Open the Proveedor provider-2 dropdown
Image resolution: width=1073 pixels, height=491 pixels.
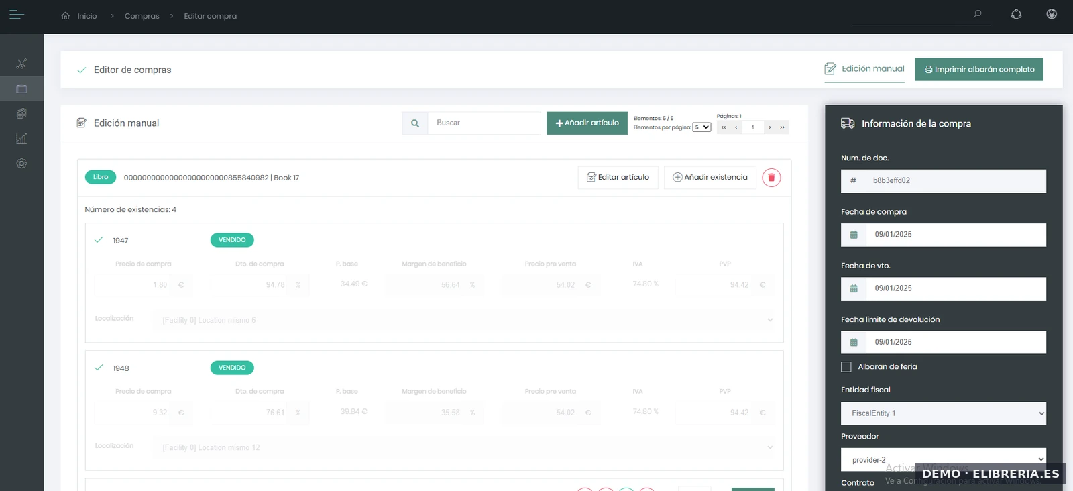tap(943, 459)
